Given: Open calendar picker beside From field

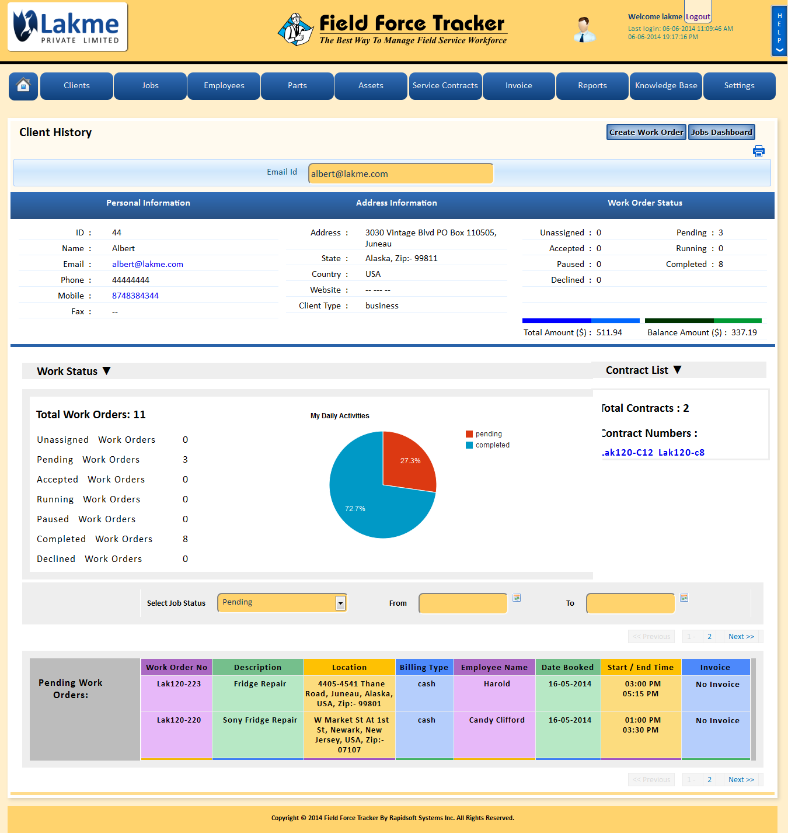Looking at the screenshot, I should 516,598.
